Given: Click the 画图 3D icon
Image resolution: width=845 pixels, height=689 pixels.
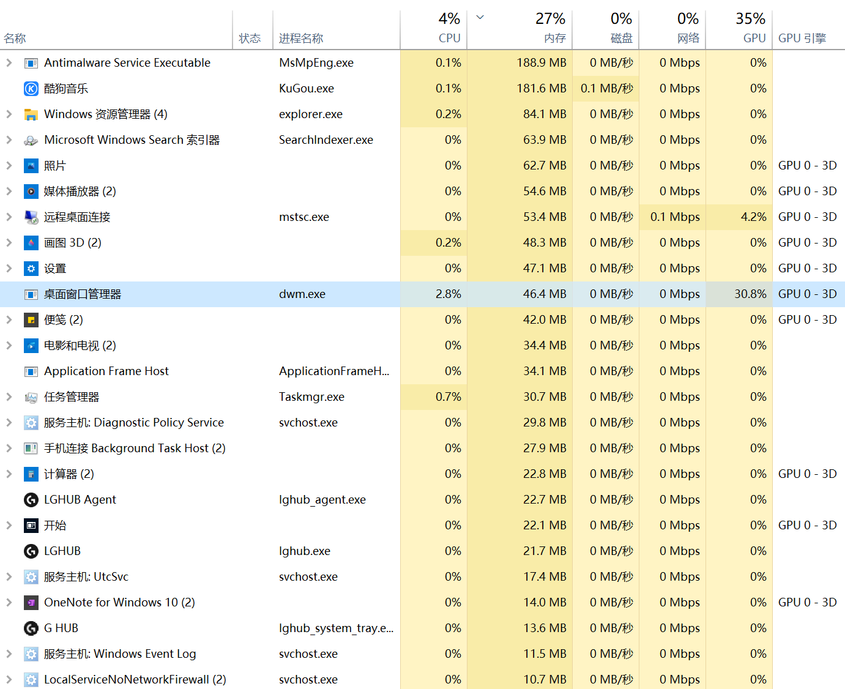Looking at the screenshot, I should pyautogui.click(x=31, y=243).
